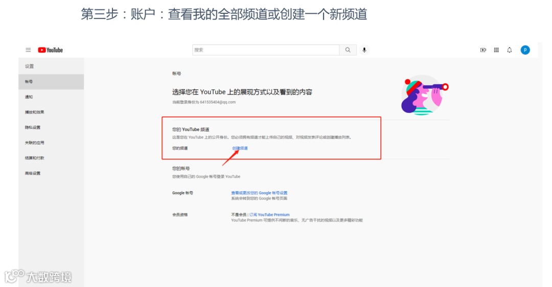Click the signed-in email 641535404@qq.com text
Screen dimensions: 552x287
click(x=218, y=102)
